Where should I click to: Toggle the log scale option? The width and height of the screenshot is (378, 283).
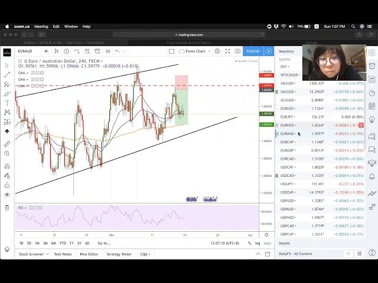click(258, 243)
